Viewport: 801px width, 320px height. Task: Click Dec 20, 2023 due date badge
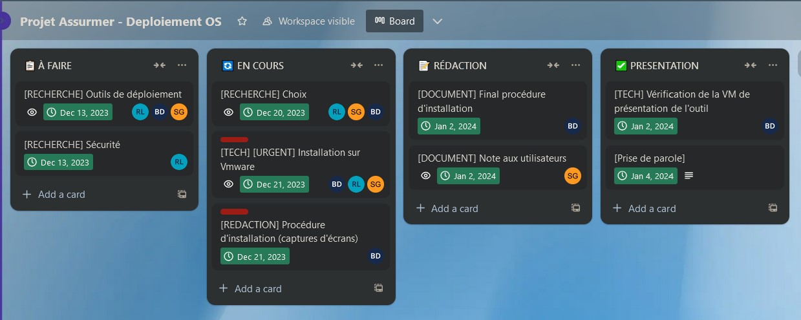274,112
